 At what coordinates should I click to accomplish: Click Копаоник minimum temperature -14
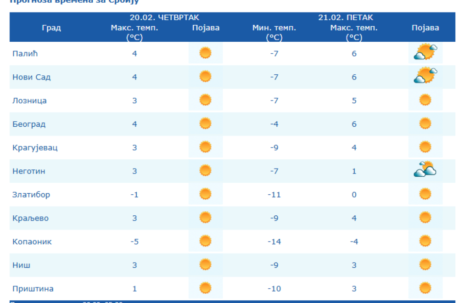click(x=274, y=241)
